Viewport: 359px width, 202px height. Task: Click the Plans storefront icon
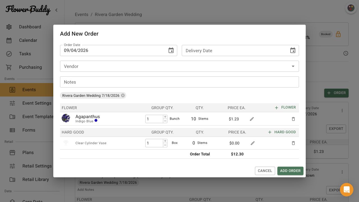pyautogui.click(x=12, y=153)
